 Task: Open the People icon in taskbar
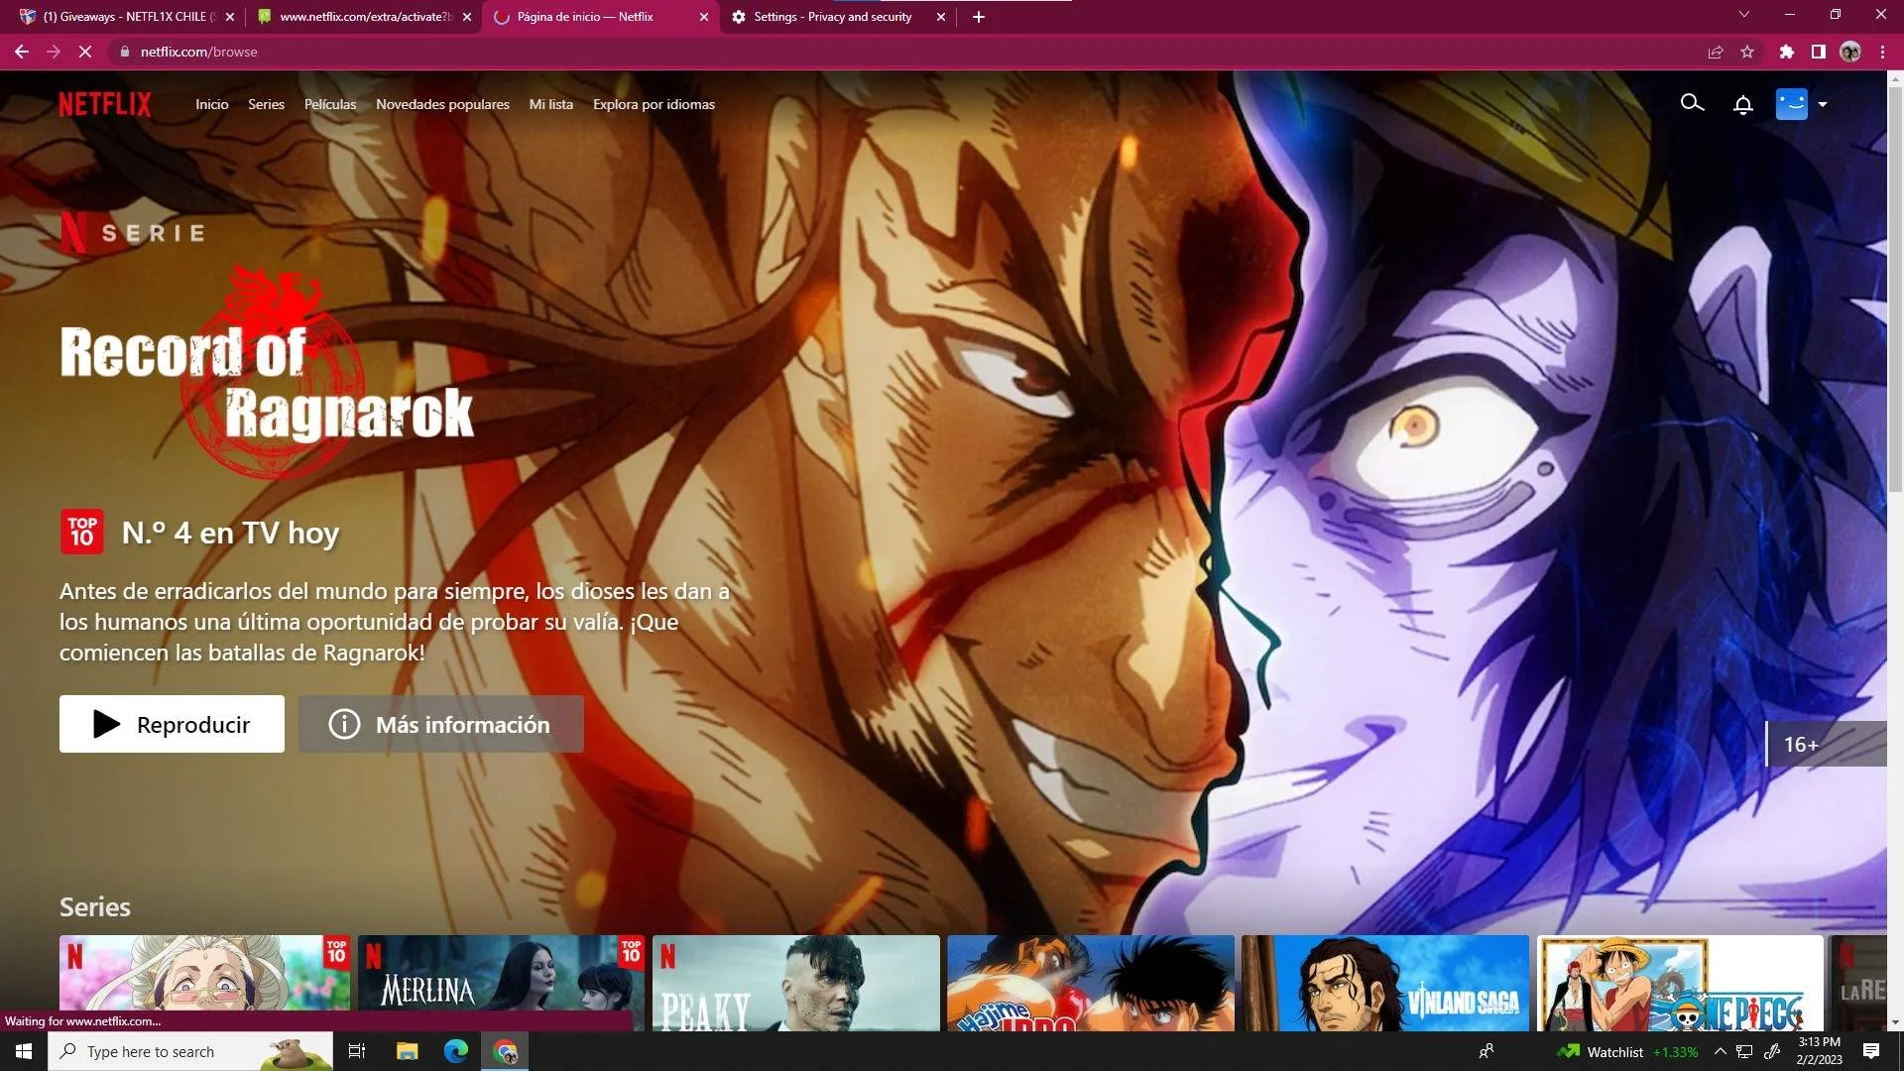pos(1487,1051)
